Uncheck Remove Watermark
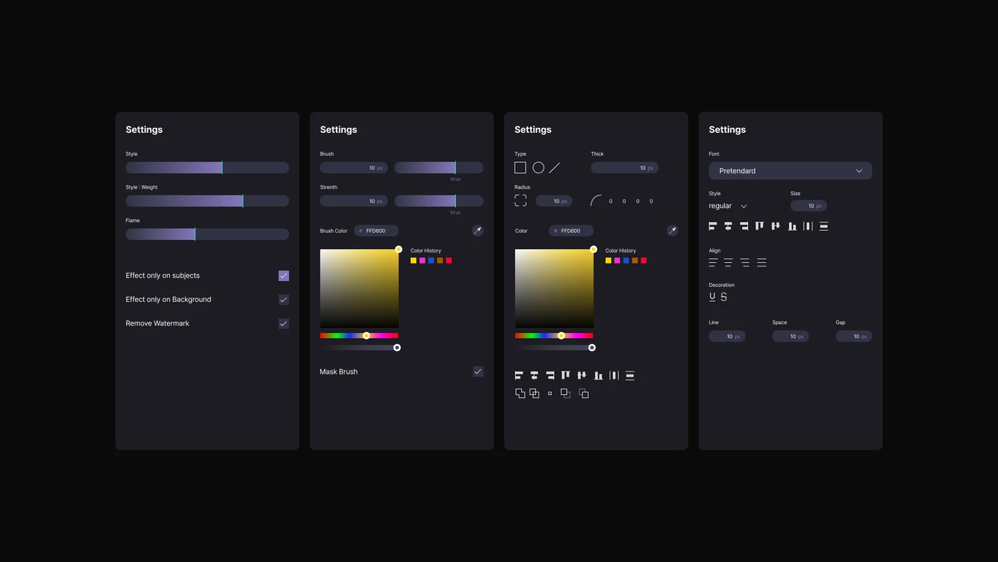The image size is (998, 562). (283, 323)
